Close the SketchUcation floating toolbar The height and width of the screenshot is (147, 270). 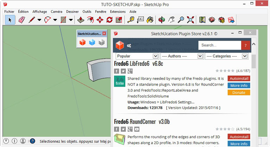click(104, 33)
